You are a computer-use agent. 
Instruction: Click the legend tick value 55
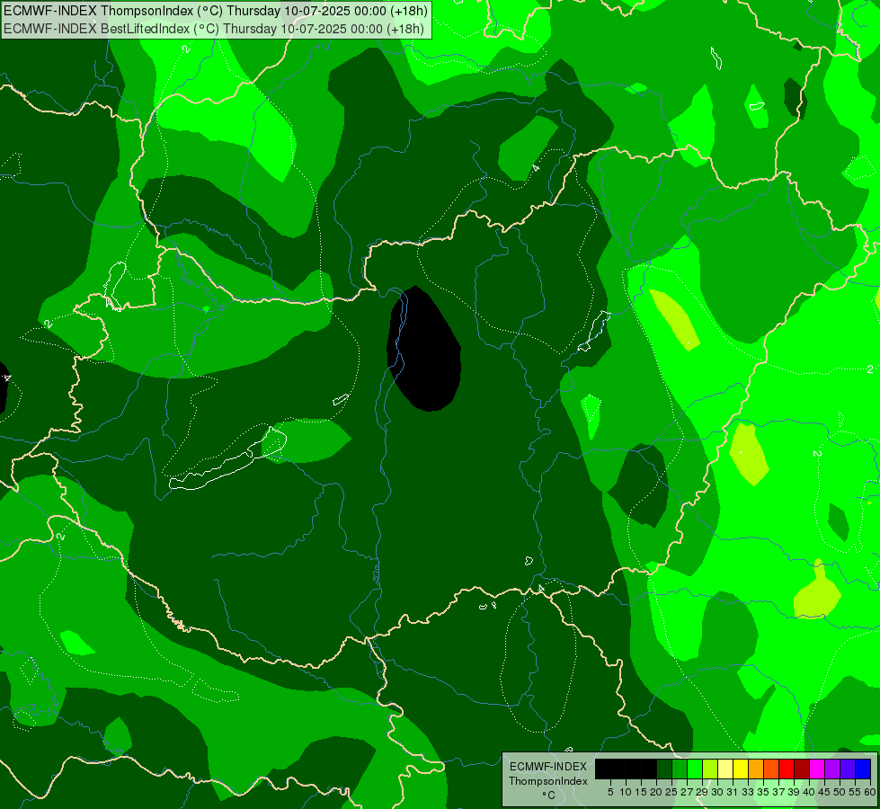855,792
